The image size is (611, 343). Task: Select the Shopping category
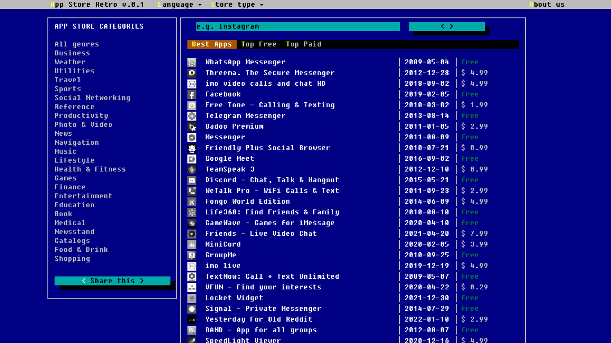(72, 259)
